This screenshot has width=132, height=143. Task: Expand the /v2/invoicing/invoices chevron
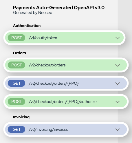118,130
